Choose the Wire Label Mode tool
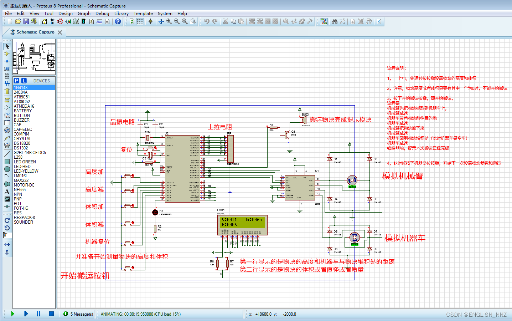 coord(7,69)
